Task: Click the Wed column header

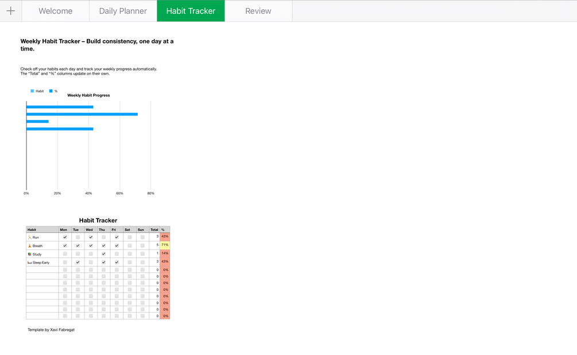Action: [x=91, y=229]
